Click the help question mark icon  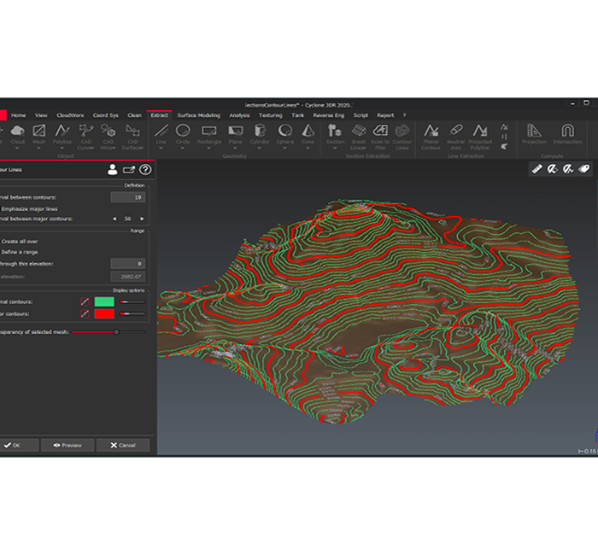(145, 170)
